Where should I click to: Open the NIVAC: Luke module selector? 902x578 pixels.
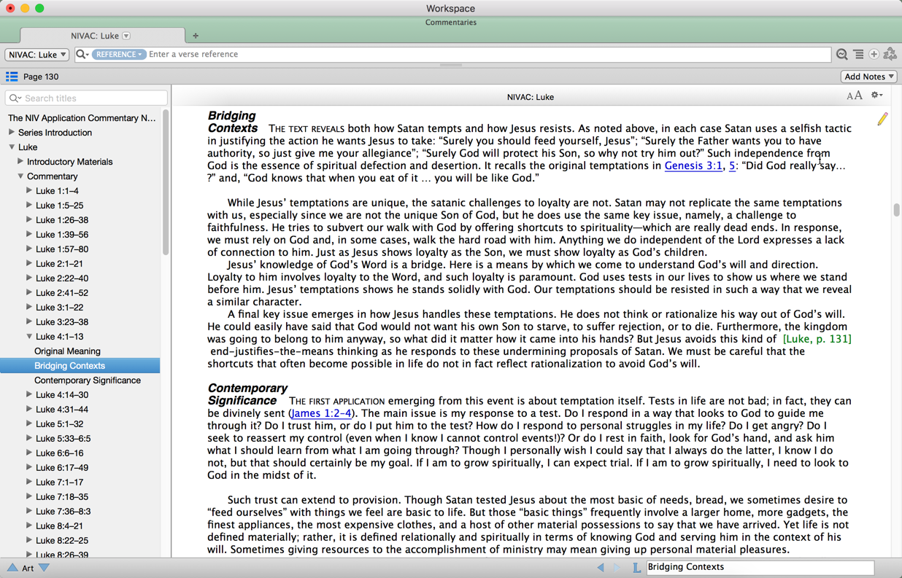[x=37, y=55]
